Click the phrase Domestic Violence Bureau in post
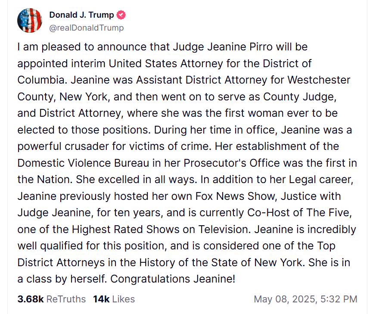The image size is (373, 314). pyautogui.click(x=83, y=163)
